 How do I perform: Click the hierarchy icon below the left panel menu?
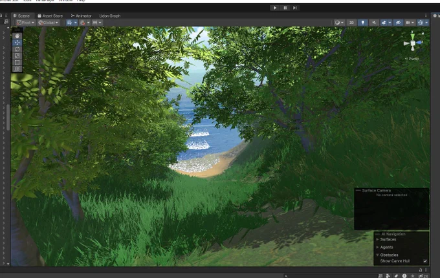pyautogui.click(x=6, y=21)
